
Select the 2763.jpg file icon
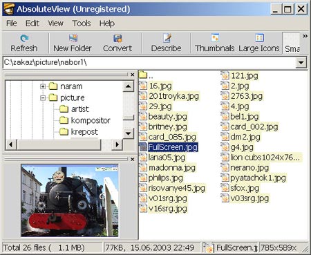tap(225, 96)
